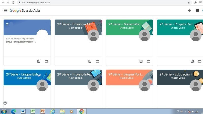Click the plus icon to join a class

pyautogui.click(x=189, y=10)
